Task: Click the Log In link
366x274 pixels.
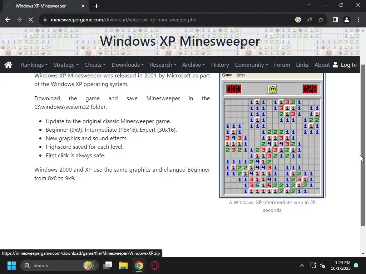Action: 348,65
